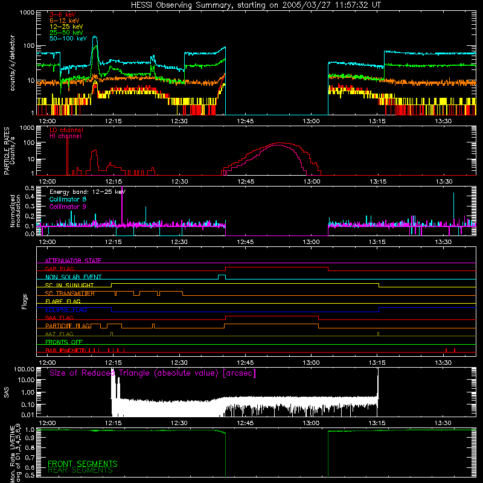
Task: Click the counts/s/detector axis label
Action: (12, 63)
